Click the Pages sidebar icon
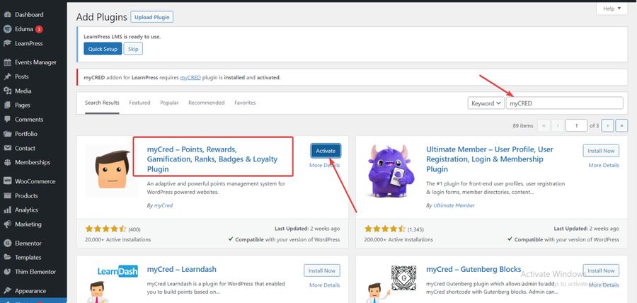 7,105
